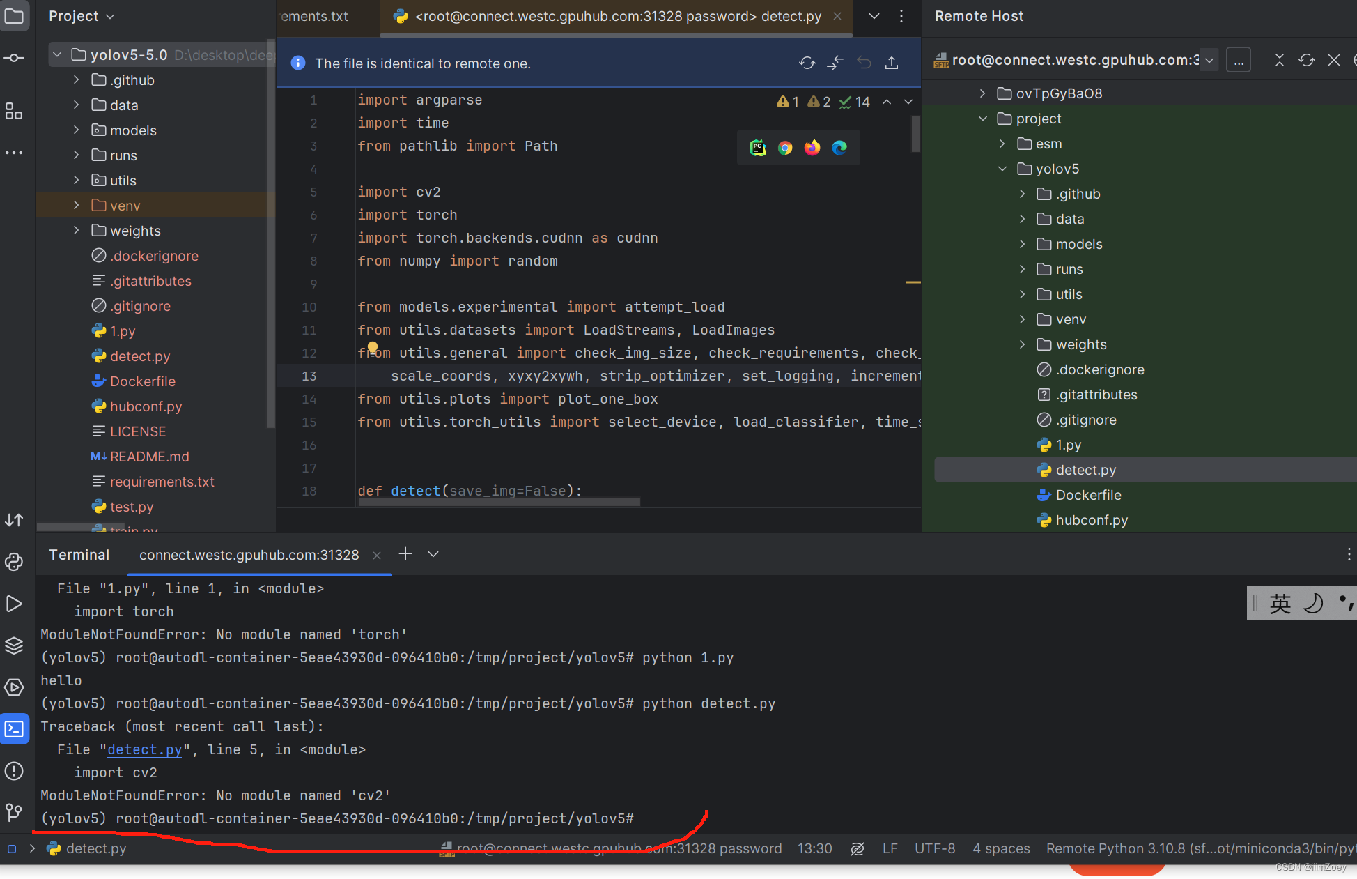Open the Problems tool window icon
This screenshot has width=1357, height=879.
click(15, 771)
